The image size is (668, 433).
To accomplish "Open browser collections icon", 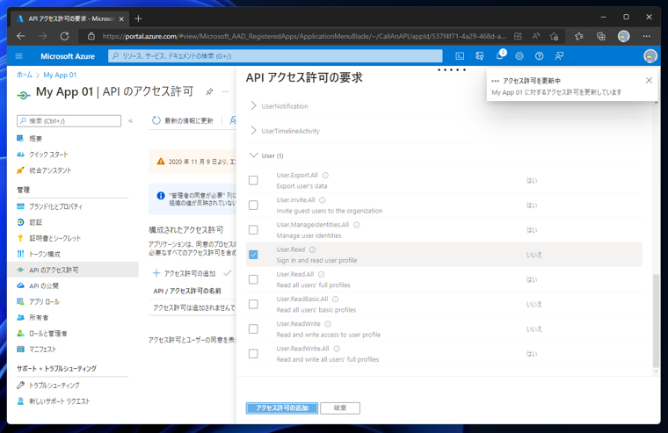I will click(600, 36).
